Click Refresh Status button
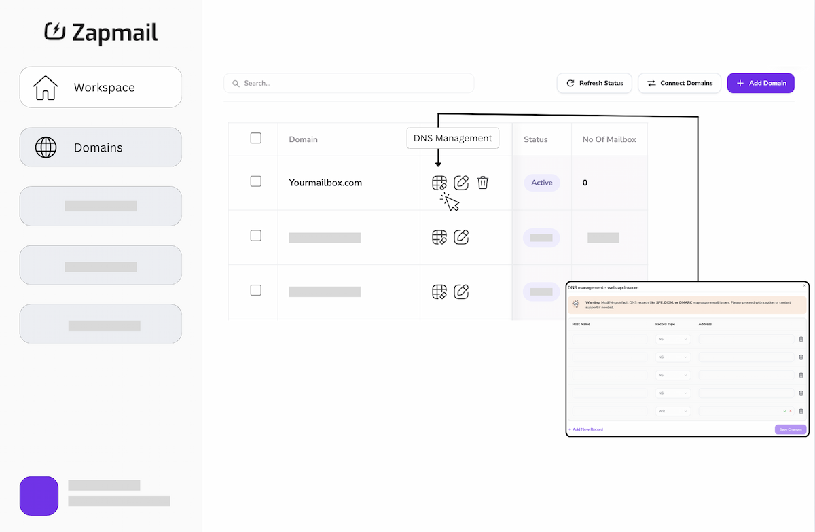 point(595,83)
